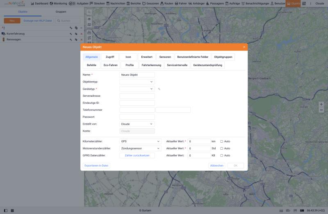Screen dimensions: 328x214
Task: Click the map layers icon below the eye icon
Action: [x=89, y=25]
